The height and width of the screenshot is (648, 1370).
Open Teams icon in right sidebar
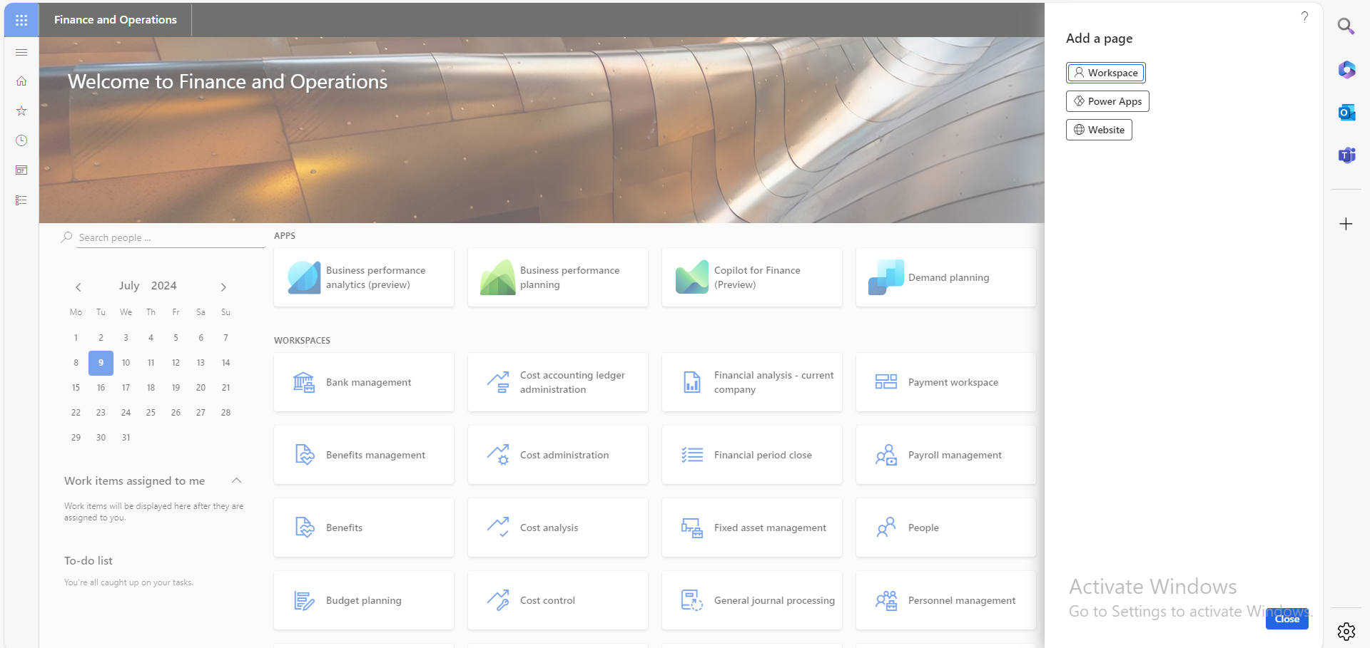click(x=1346, y=155)
